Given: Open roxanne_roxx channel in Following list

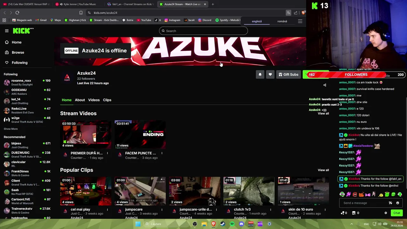Looking at the screenshot, I should point(27,82).
